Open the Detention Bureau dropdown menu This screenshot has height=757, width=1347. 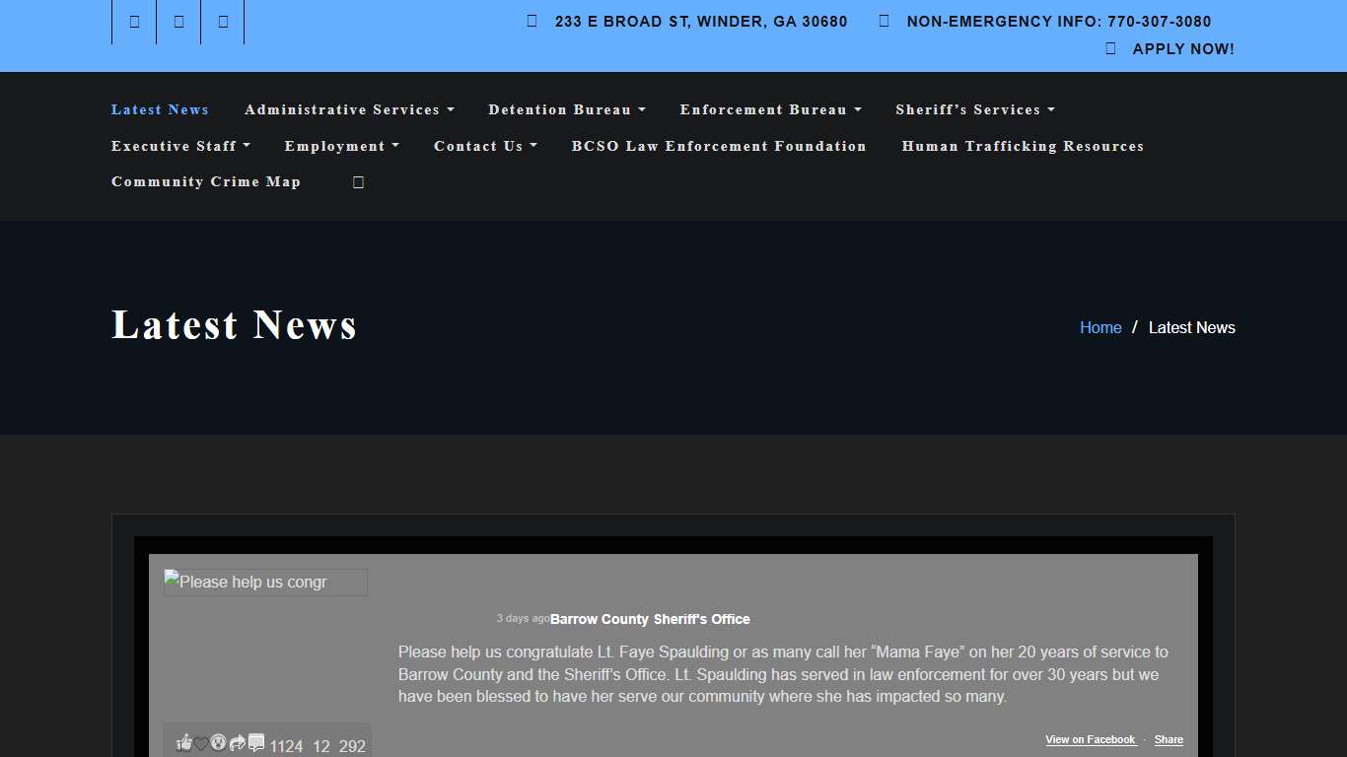(567, 109)
